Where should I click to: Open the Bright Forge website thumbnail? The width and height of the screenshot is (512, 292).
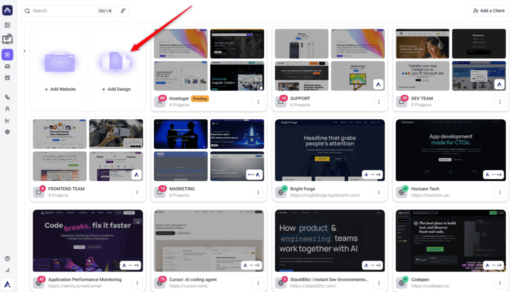pyautogui.click(x=330, y=150)
